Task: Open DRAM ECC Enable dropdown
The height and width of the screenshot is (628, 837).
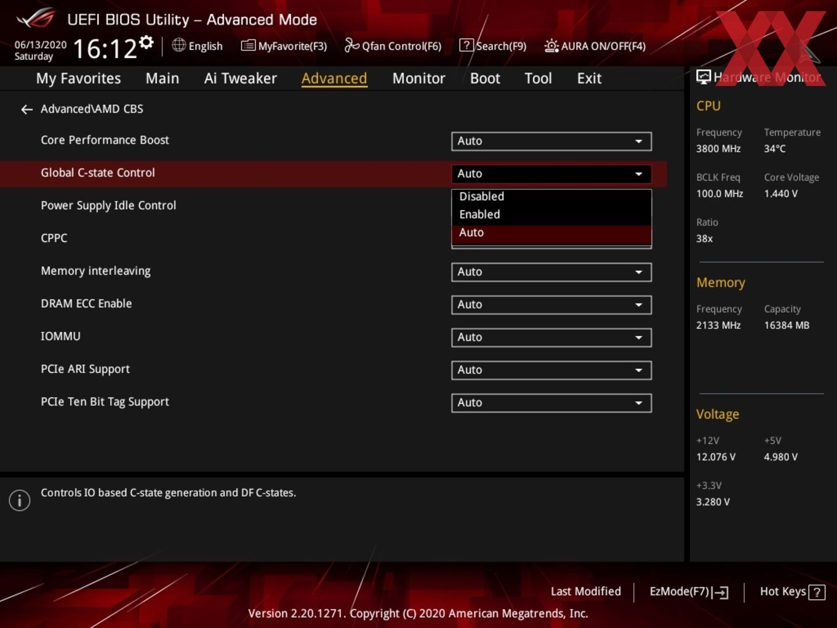Action: tap(551, 305)
